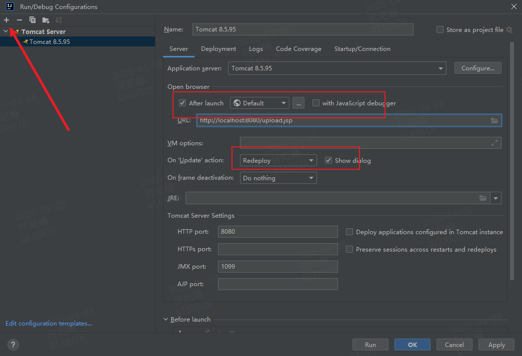The image size is (522, 356).
Task: Uncheck After launch checkbox
Action: coord(182,103)
